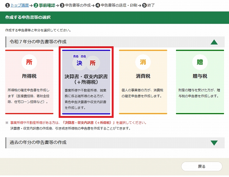Click the red 所 icon beside 決
Screen dimensions: 229x177
click(x=93, y=63)
